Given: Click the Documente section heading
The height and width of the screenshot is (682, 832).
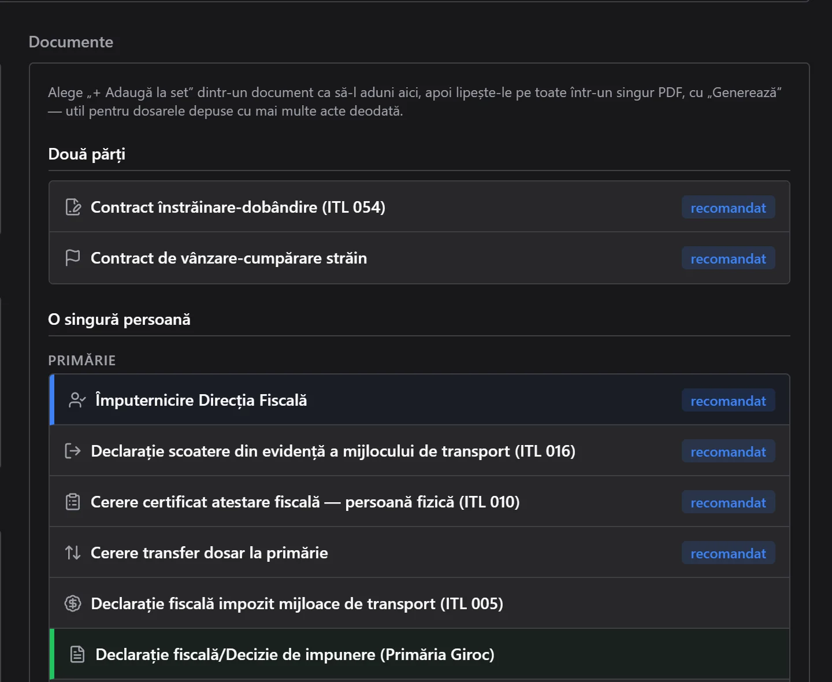Looking at the screenshot, I should pos(71,42).
